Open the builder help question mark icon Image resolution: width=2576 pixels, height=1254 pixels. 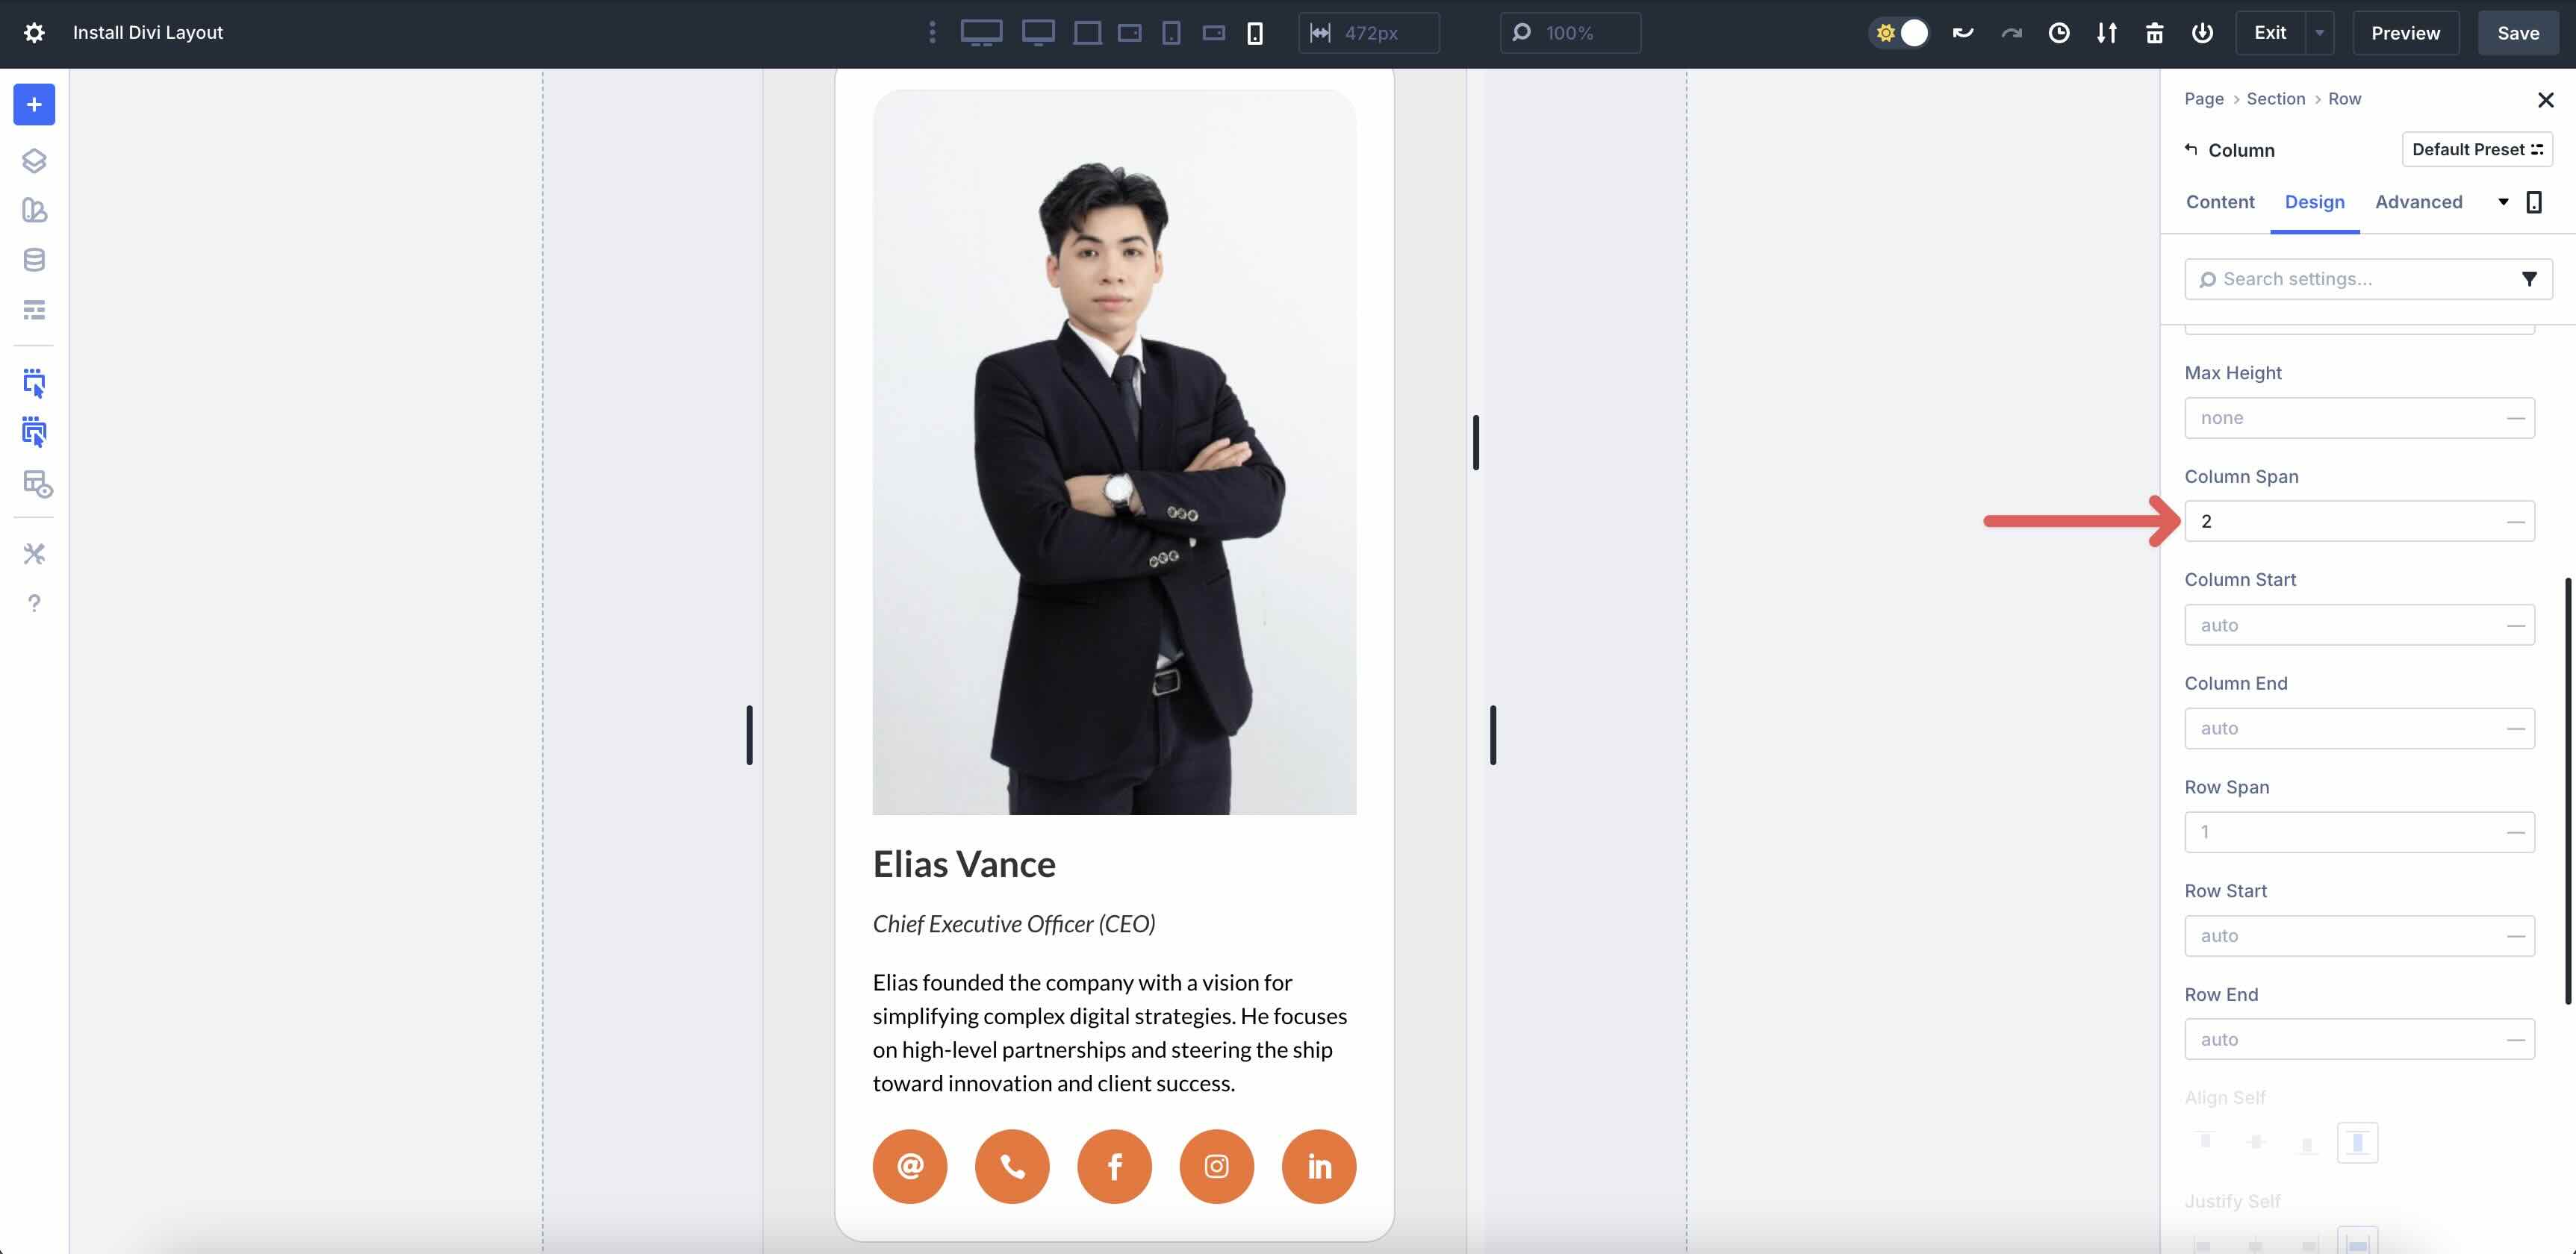pyautogui.click(x=34, y=602)
